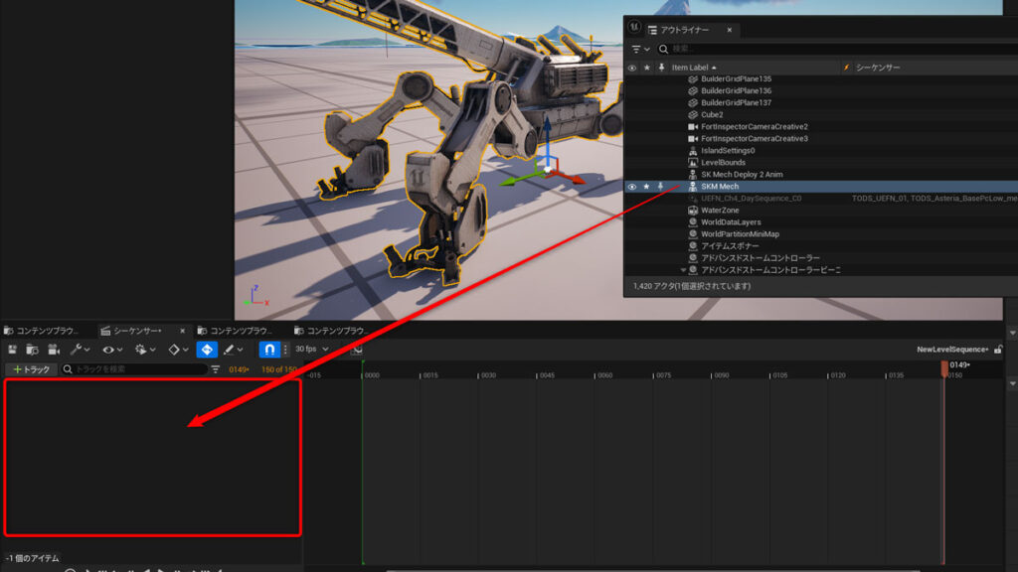The height and width of the screenshot is (572, 1018).
Task: Open the pencil edit options dropdown
Action: pyautogui.click(x=233, y=350)
